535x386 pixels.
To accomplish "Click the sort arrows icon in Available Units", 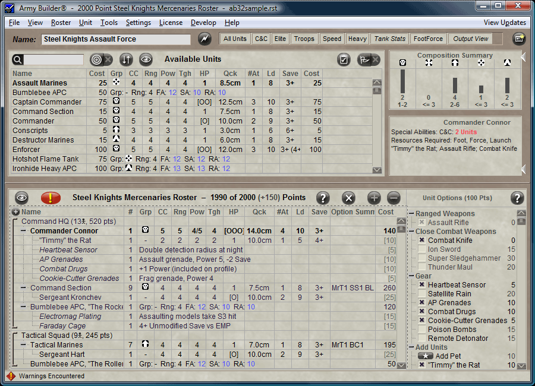I will click(126, 59).
